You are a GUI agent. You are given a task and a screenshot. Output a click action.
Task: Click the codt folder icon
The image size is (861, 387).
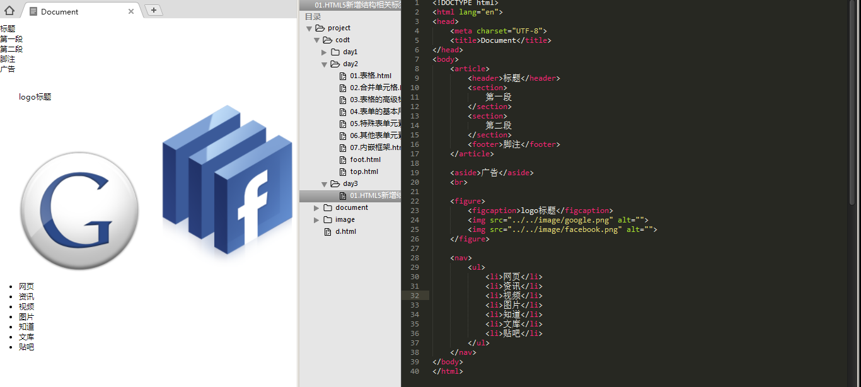328,40
